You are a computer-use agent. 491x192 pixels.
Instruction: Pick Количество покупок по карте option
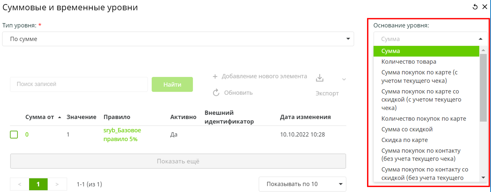click(x=423, y=119)
